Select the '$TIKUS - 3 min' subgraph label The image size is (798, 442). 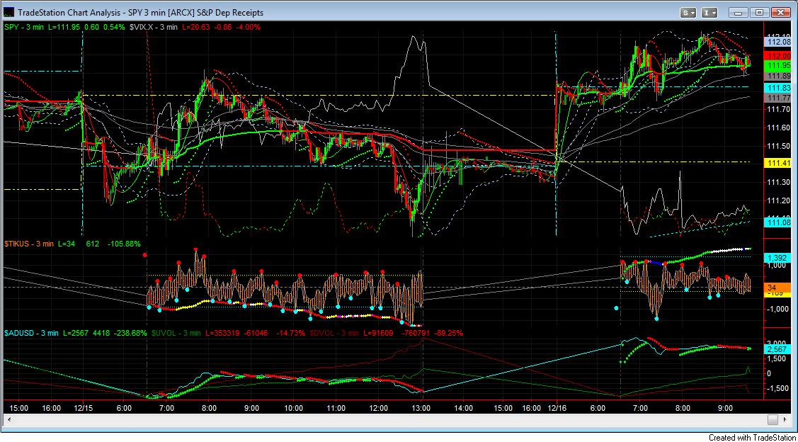(x=29, y=244)
